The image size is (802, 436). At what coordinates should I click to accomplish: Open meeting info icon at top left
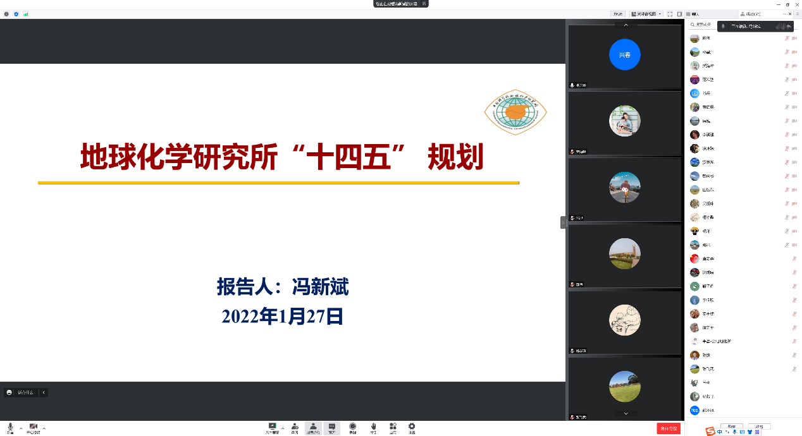pyautogui.click(x=7, y=13)
